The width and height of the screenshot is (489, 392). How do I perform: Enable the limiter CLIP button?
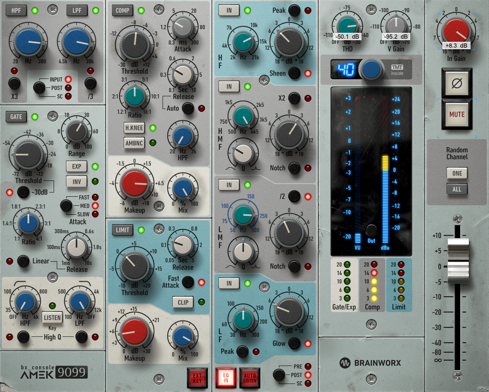click(x=183, y=302)
